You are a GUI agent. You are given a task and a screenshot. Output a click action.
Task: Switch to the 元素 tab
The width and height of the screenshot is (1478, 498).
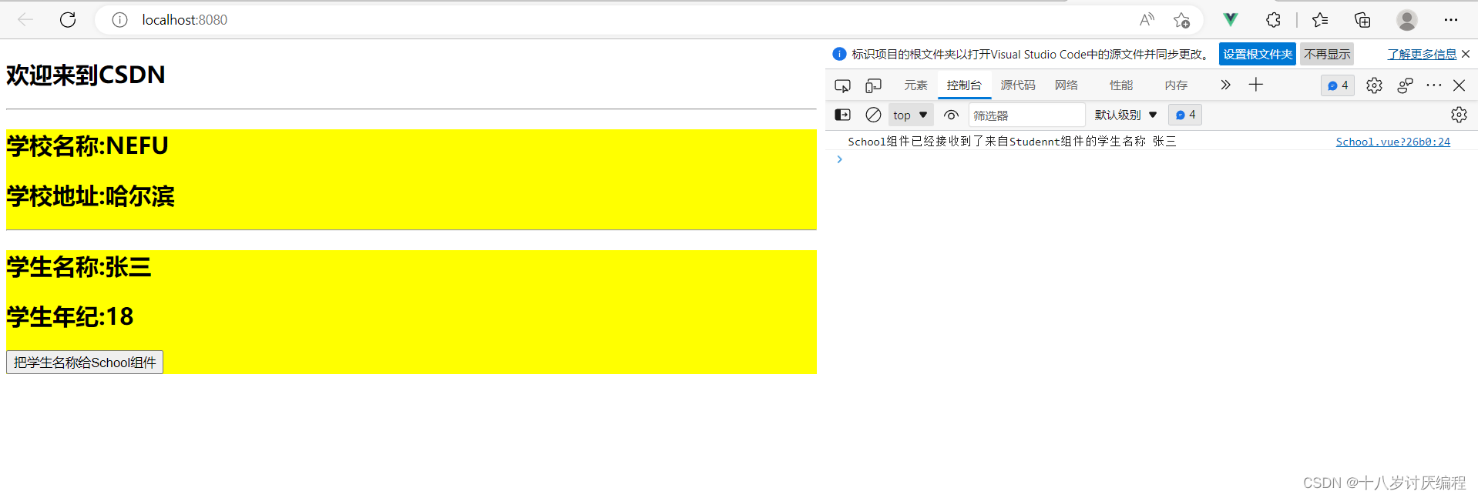tap(915, 85)
